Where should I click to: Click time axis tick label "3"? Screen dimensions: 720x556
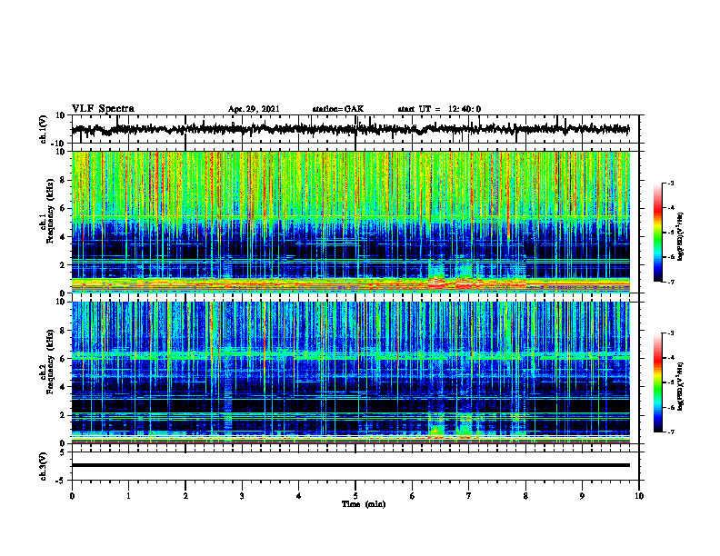[x=242, y=496]
